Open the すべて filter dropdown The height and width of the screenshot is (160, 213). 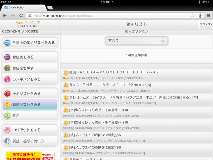136,41
